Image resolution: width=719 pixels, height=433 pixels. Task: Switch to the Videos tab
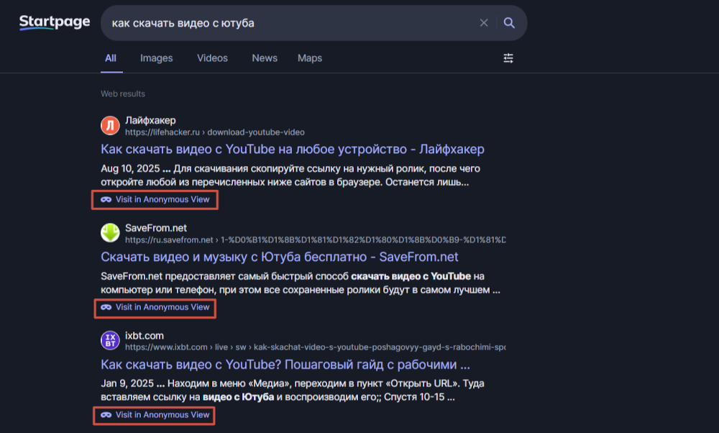pos(212,58)
